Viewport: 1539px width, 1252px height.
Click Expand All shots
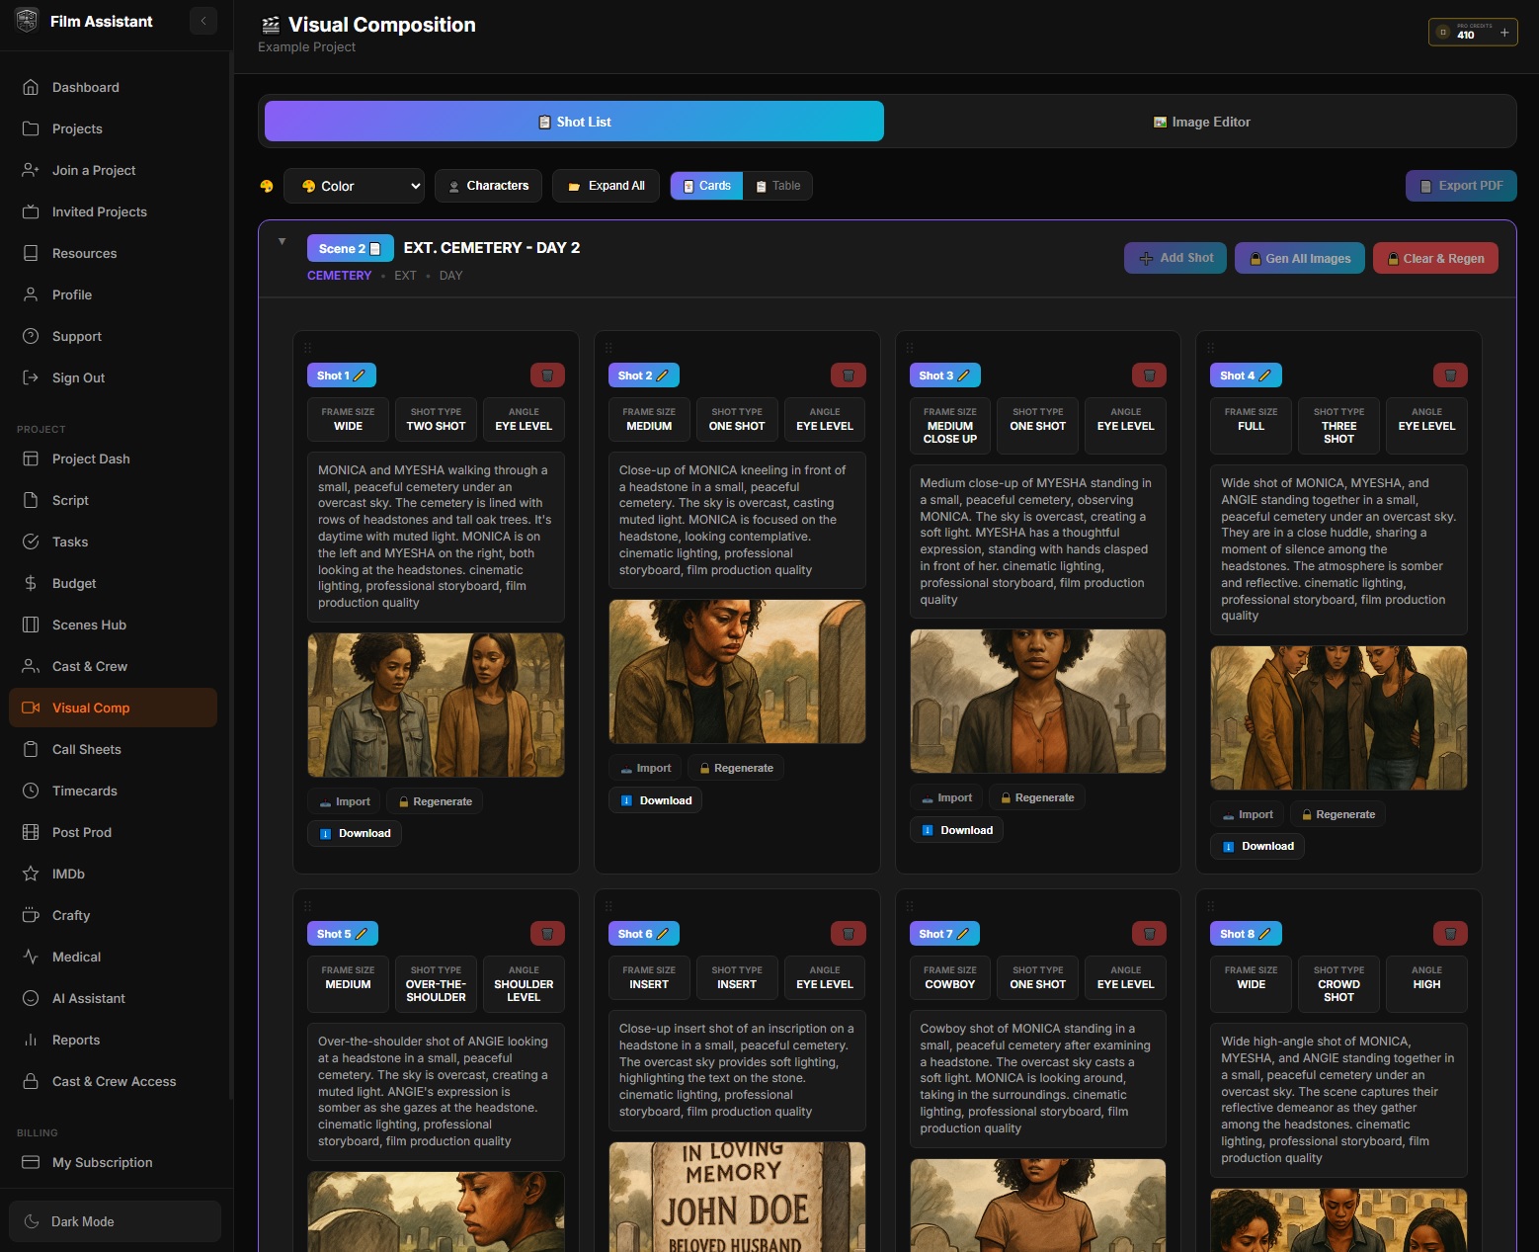tap(606, 186)
